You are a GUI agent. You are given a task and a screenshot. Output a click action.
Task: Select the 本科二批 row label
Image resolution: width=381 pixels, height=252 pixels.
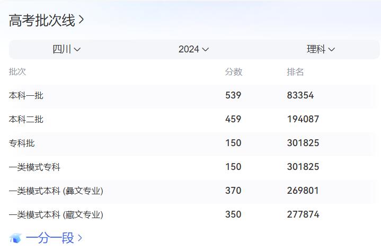(x=26, y=119)
